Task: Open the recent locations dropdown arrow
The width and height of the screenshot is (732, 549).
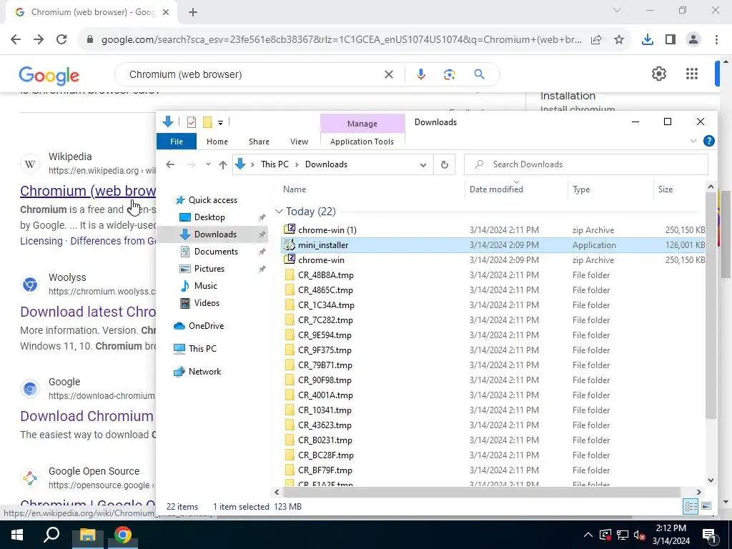Action: 208,164
